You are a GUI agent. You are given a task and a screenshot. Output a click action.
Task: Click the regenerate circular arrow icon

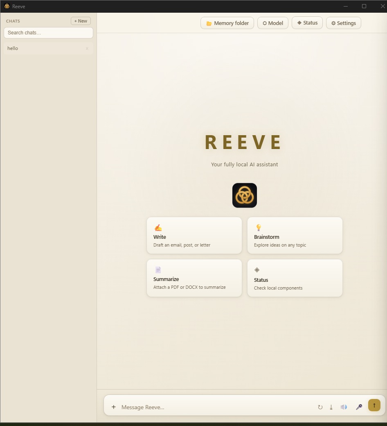tap(320, 407)
